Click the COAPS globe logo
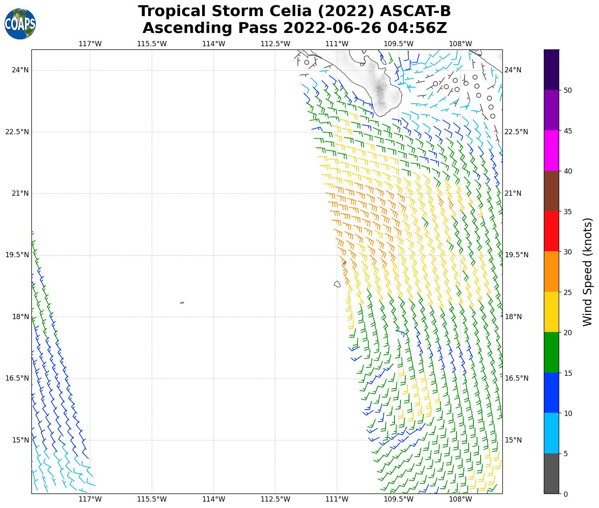Screen dimensions: 599x508 coord(20,24)
